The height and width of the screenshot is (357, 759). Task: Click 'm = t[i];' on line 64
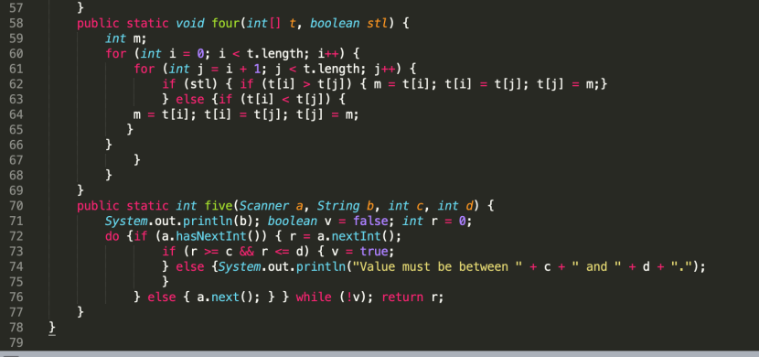click(166, 114)
